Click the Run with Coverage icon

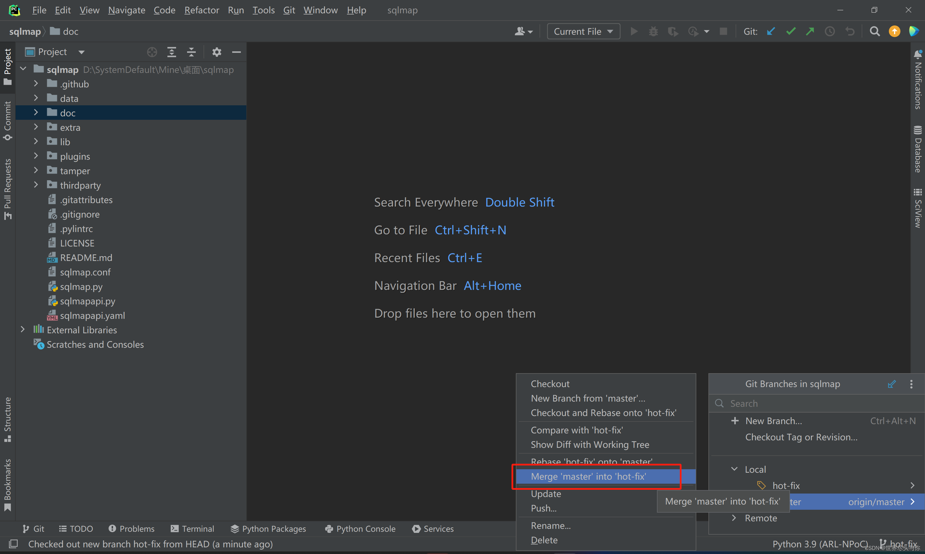(x=673, y=31)
